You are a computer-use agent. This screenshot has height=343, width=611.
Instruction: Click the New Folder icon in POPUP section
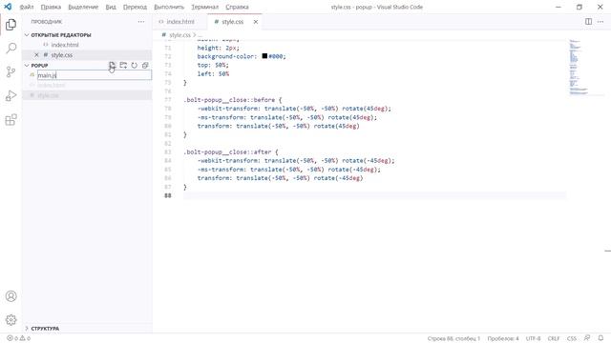pos(123,66)
